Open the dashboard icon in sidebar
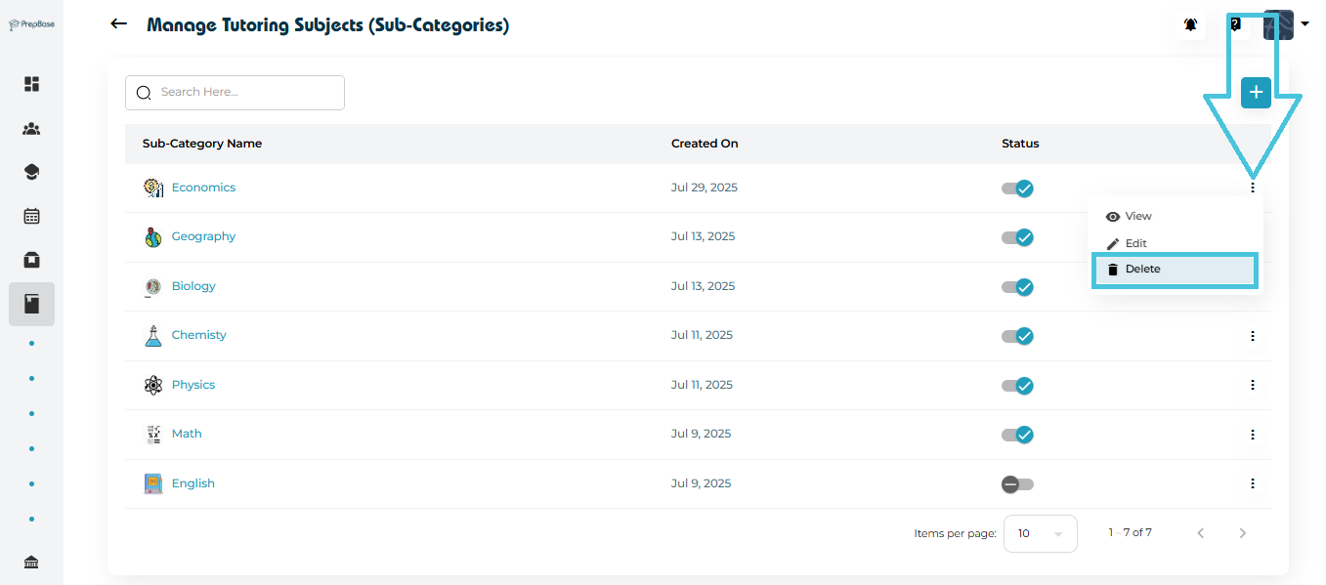The height and width of the screenshot is (585, 1326). 31,84
